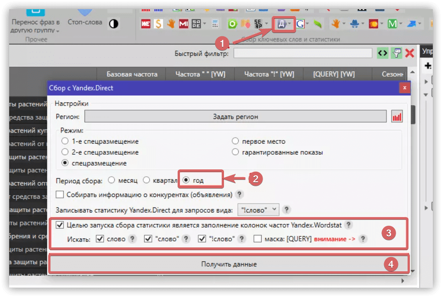This screenshot has height=297, width=442.
Task: Click the blue arrow toolbar icon
Action: [411, 24]
